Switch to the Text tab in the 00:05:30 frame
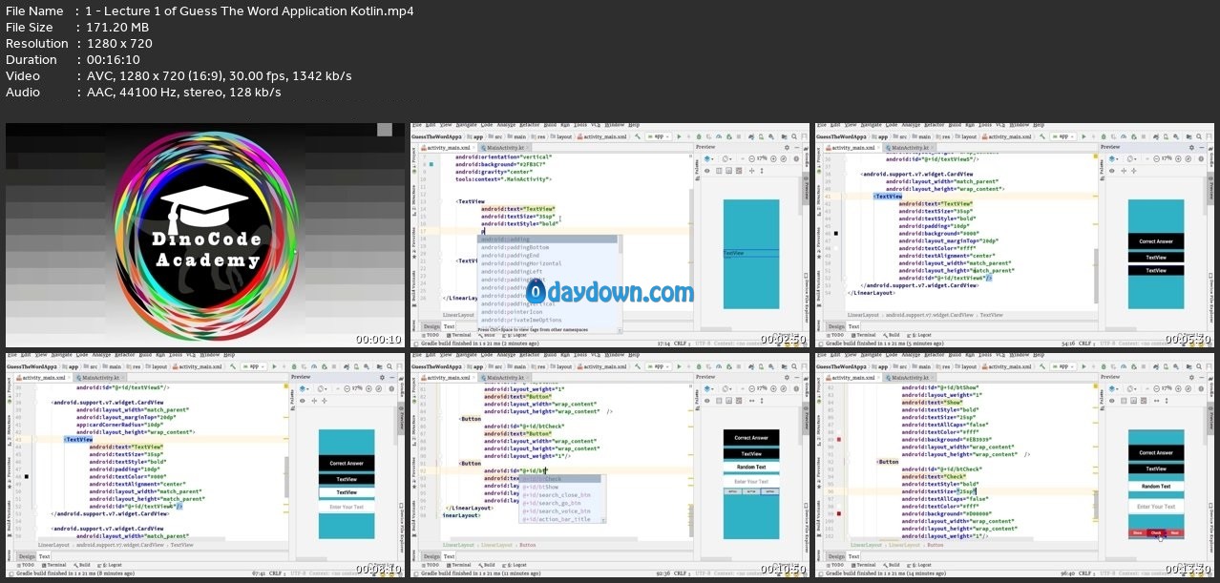The image size is (1220, 583). 853,326
